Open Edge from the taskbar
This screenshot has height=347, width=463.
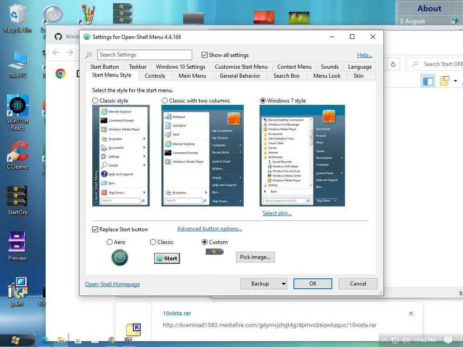coord(45,341)
